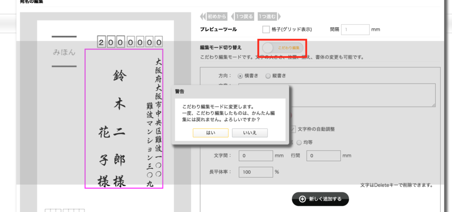Click the 警告 dialog title bar

[230, 92]
